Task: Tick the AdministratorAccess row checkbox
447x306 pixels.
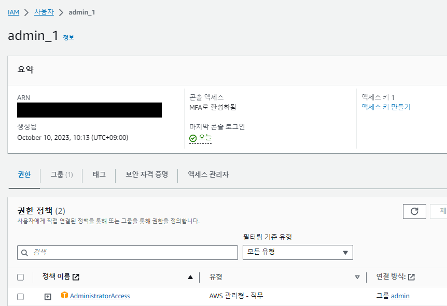Action: 21,297
